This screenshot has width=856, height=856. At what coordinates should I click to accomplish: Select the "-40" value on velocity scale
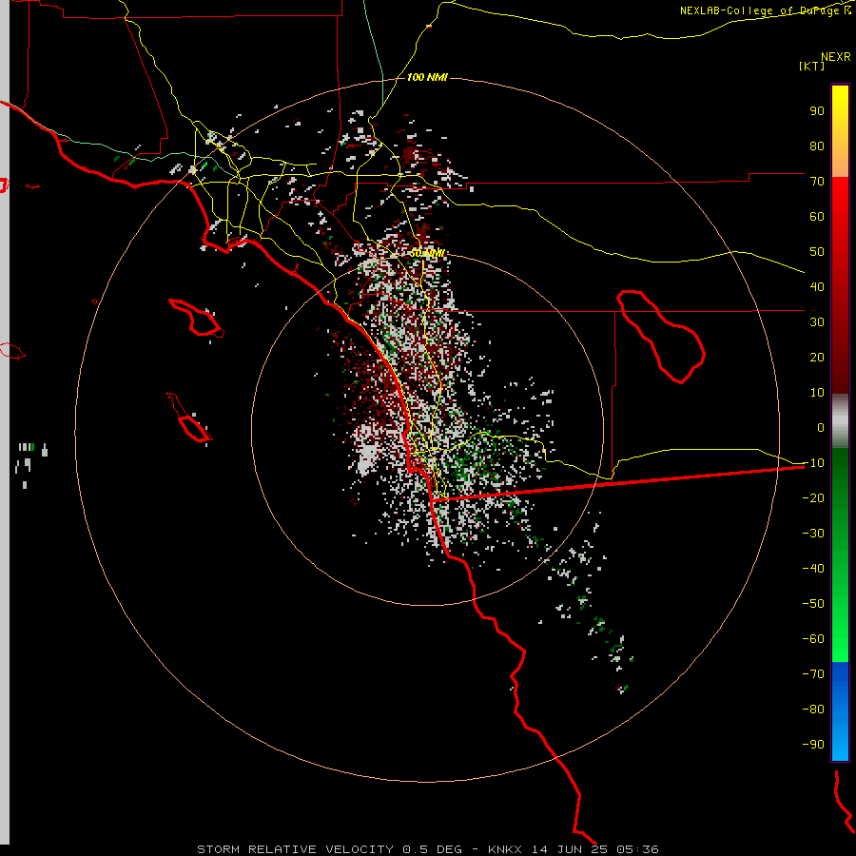tap(813, 569)
